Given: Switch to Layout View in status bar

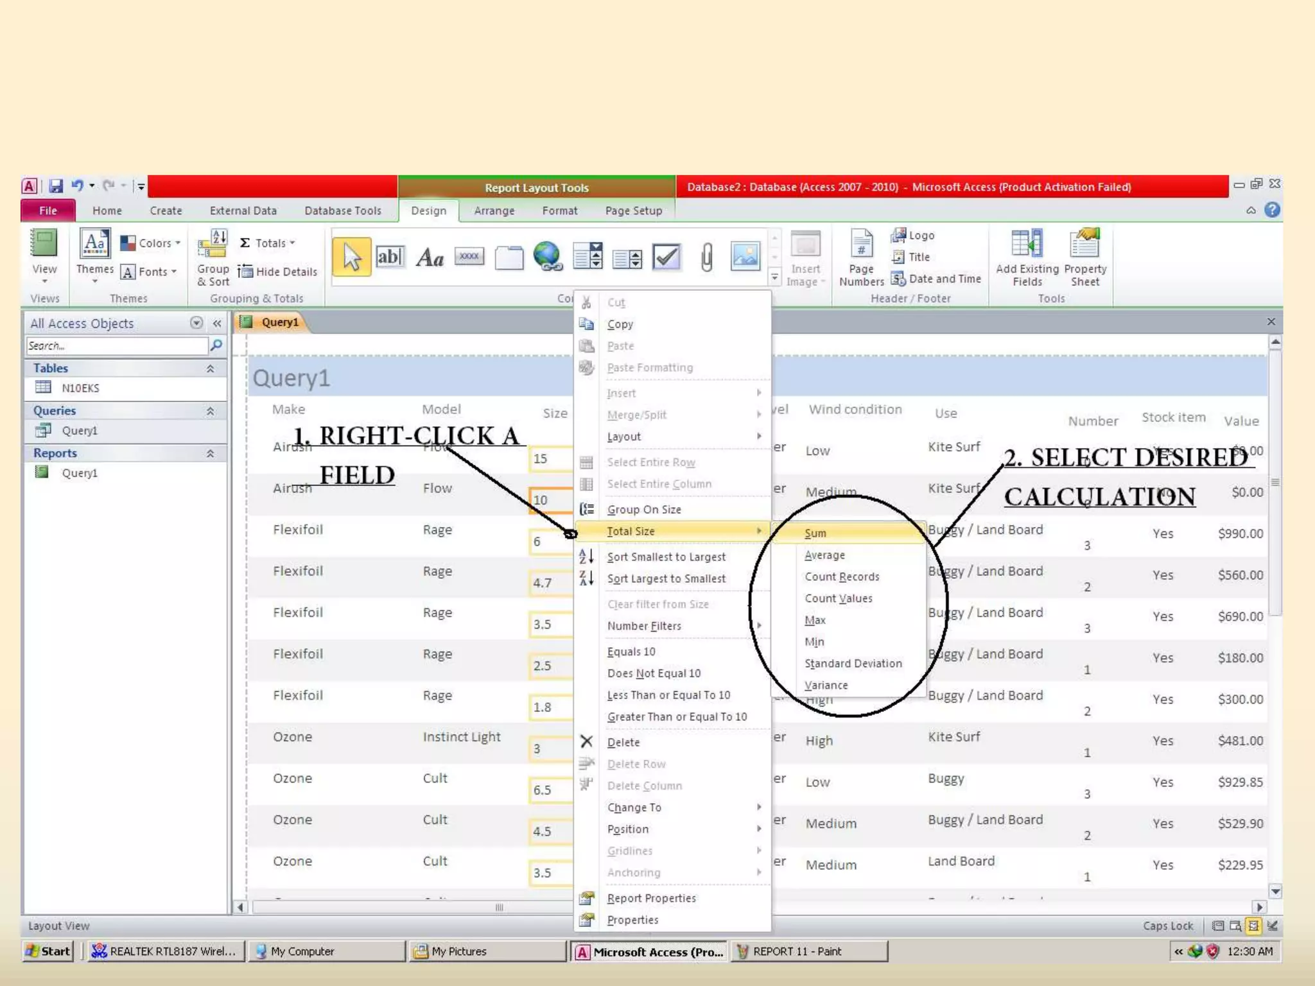Looking at the screenshot, I should pyautogui.click(x=1253, y=926).
